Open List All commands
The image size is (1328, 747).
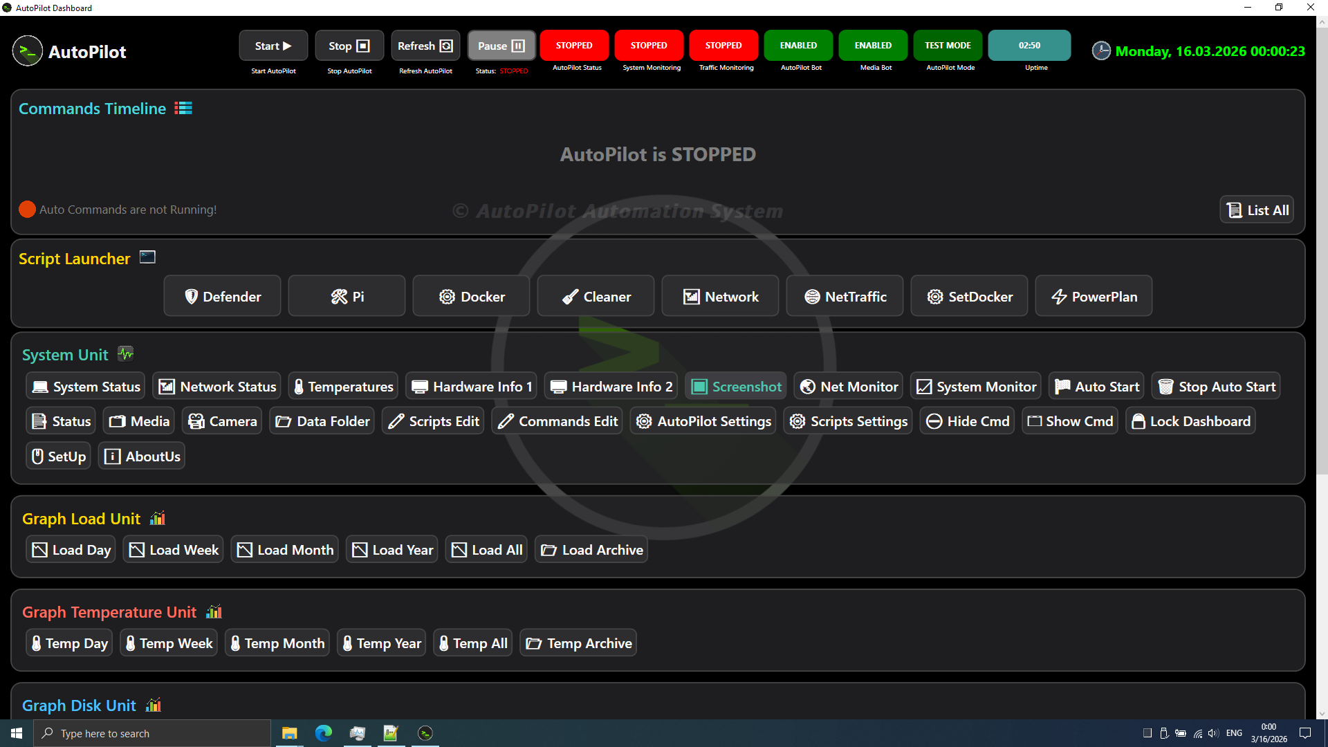(1257, 210)
